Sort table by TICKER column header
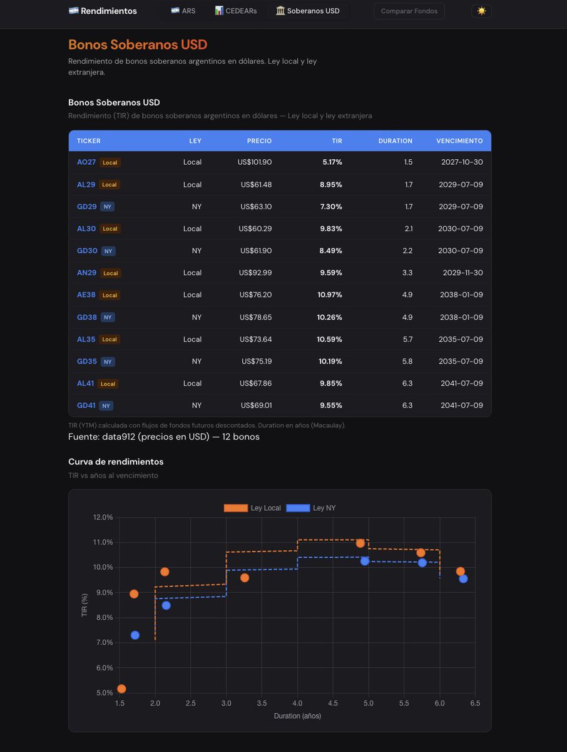 (x=89, y=141)
